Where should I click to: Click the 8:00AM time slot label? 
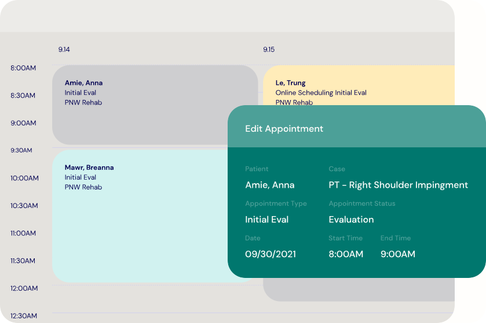(23, 68)
